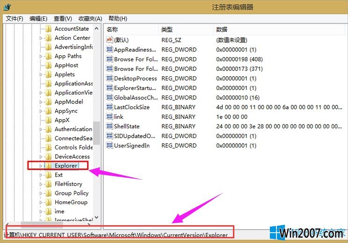348x243 pixels.
Task: Expand the Ext key
Action: [41, 175]
